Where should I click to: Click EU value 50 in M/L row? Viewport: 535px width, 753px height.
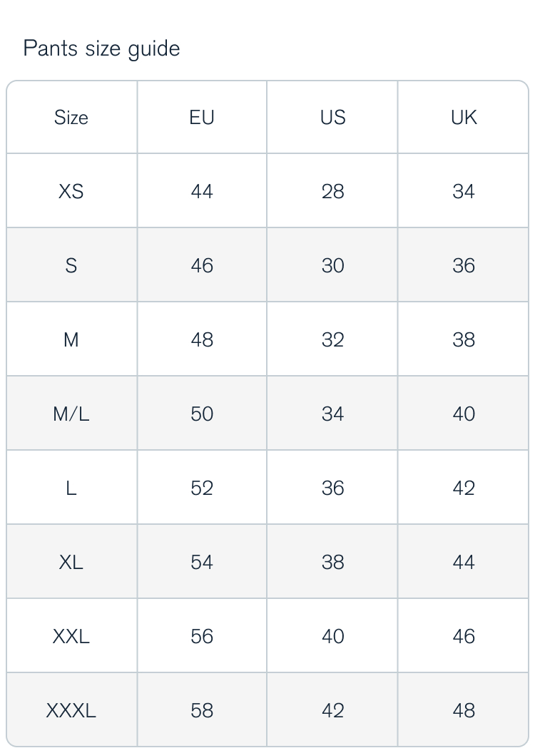(x=202, y=414)
